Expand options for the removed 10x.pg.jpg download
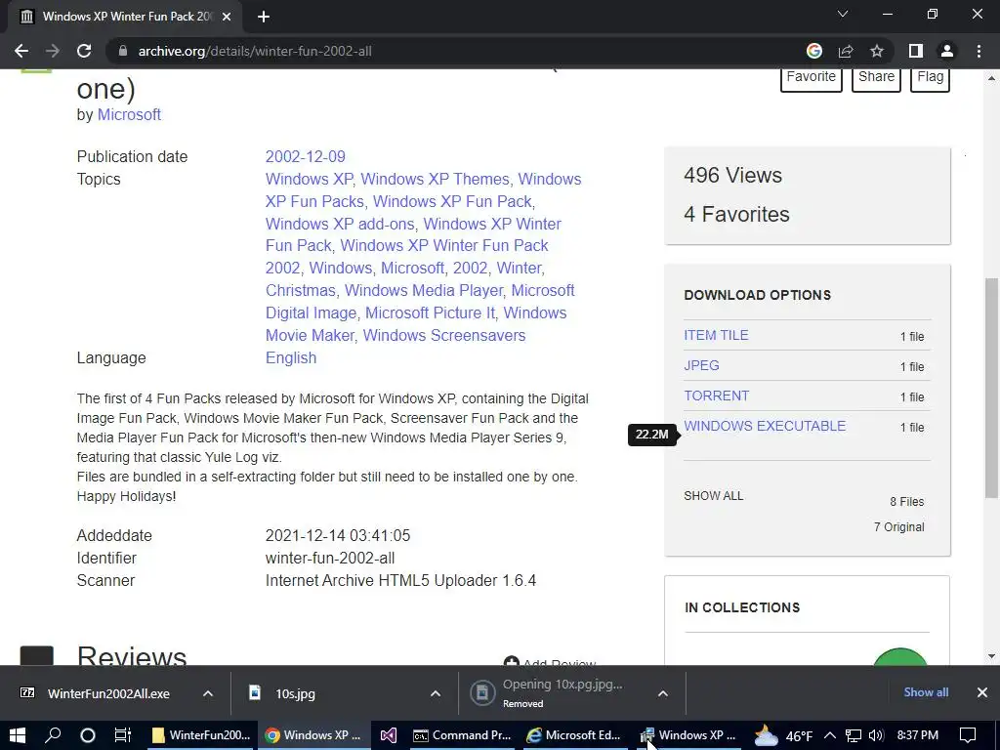Viewport: 1000px width, 750px height. tap(663, 693)
